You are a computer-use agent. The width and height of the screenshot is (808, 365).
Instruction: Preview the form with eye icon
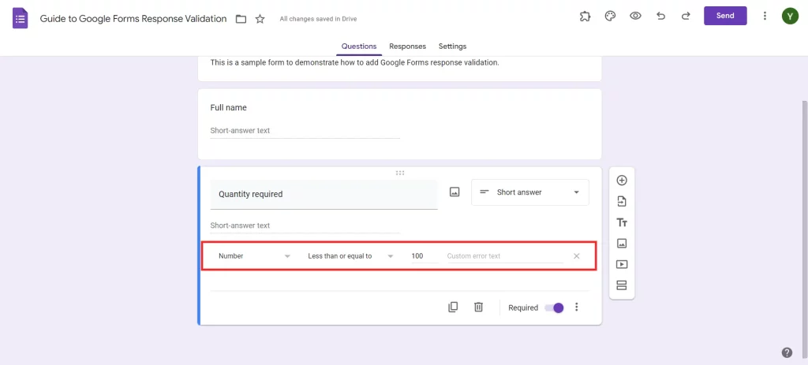[635, 16]
